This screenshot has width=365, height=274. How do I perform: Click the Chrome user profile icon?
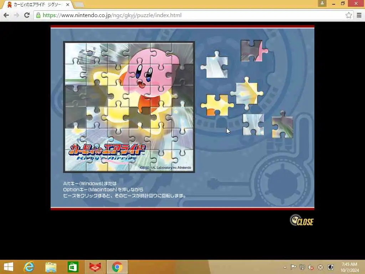[x=322, y=3]
